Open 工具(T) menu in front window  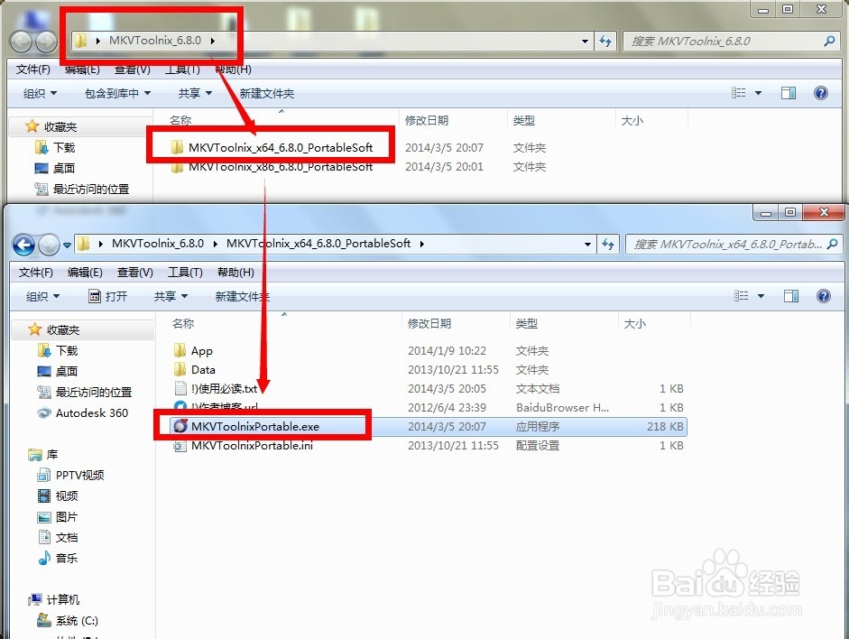click(x=185, y=273)
